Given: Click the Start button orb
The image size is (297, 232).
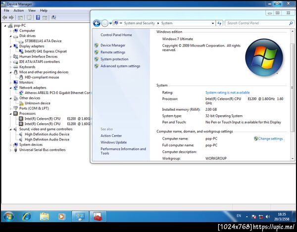Looking at the screenshot, I should tap(9, 216).
